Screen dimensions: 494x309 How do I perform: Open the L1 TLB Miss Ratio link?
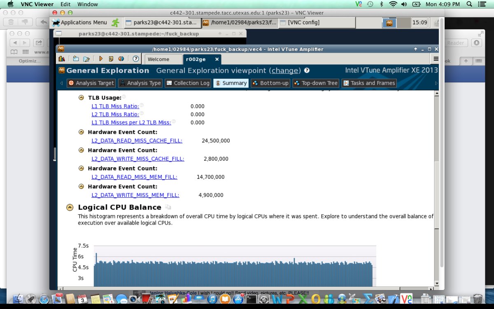point(115,106)
